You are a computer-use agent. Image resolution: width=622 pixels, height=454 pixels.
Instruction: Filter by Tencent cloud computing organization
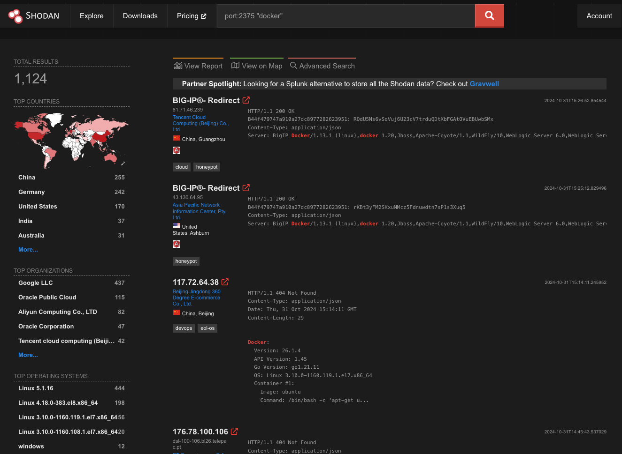(x=71, y=341)
